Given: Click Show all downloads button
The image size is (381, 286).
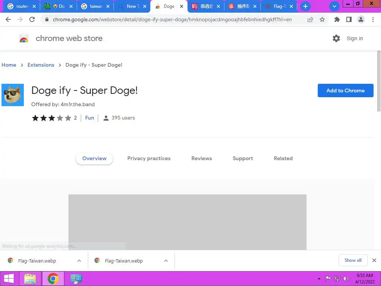Looking at the screenshot, I should (x=353, y=260).
